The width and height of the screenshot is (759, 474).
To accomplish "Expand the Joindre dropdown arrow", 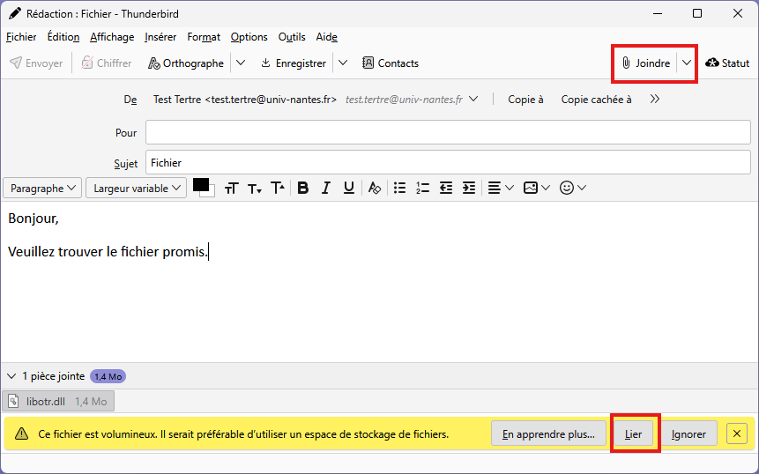I will coord(687,63).
